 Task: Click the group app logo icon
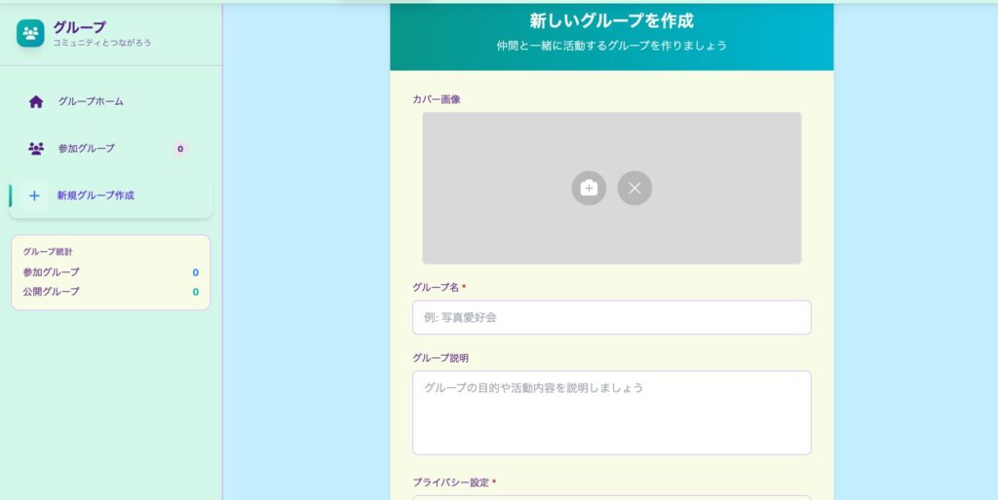[x=30, y=33]
